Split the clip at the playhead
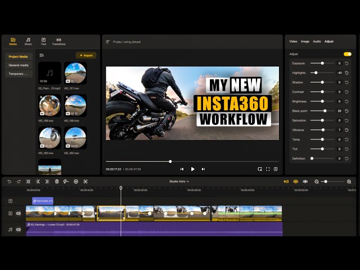The image size is (360, 270). (x=28, y=182)
